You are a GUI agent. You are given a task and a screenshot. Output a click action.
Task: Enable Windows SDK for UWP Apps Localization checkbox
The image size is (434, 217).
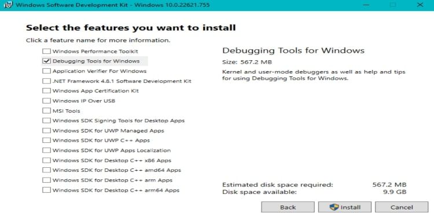(46, 150)
